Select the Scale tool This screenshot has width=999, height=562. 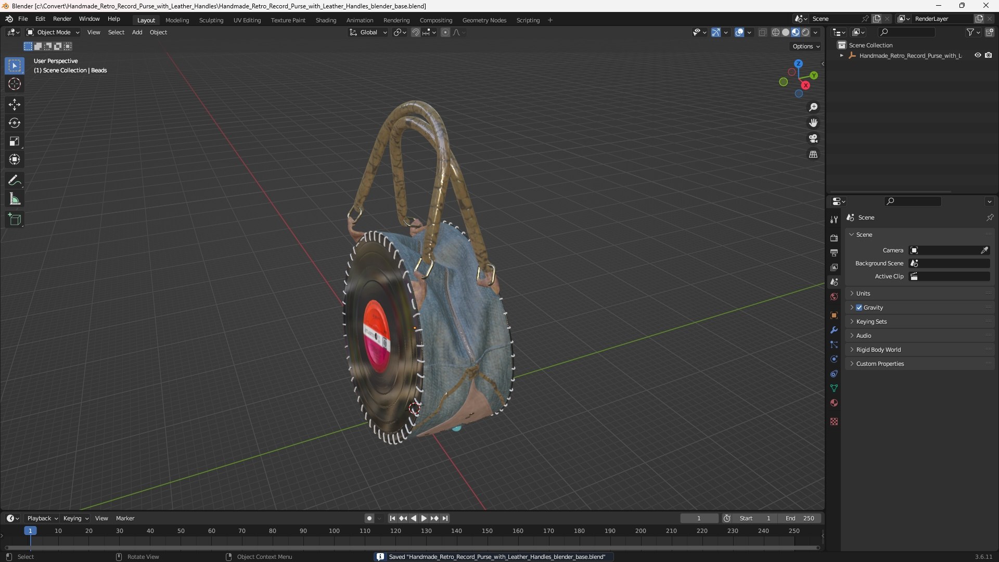pos(15,141)
